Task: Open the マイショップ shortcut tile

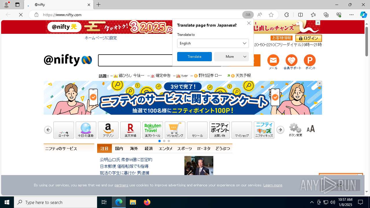Action: [x=242, y=130]
